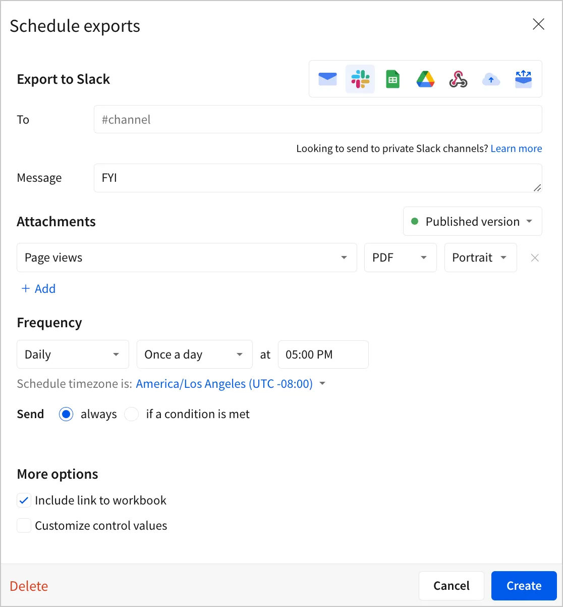This screenshot has width=563, height=607.
Task: Choose Google Drive export icon
Action: point(425,79)
